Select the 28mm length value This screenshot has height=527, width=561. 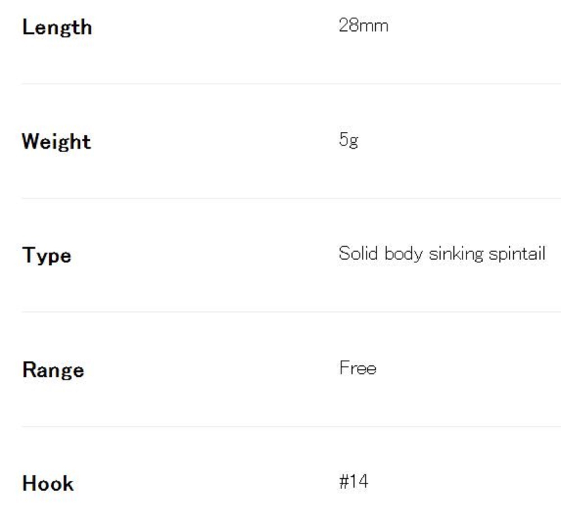click(x=363, y=26)
